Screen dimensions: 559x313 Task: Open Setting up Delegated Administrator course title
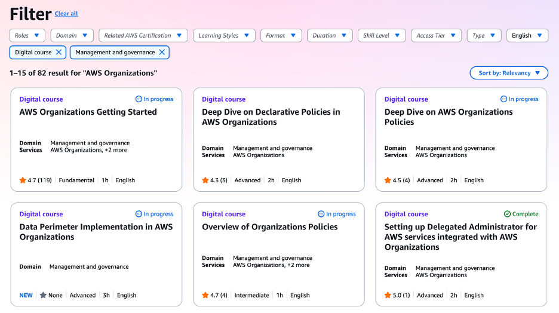click(460, 237)
